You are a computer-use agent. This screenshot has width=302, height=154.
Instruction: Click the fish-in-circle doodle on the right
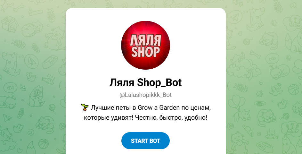pyautogui.click(x=272, y=58)
